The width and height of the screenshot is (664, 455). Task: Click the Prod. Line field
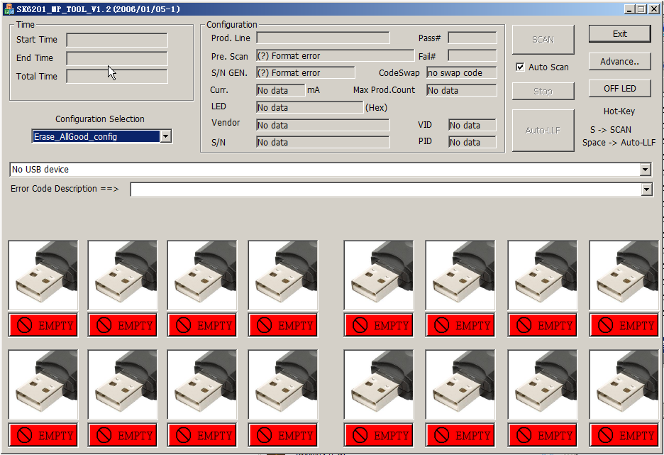pyautogui.click(x=323, y=38)
